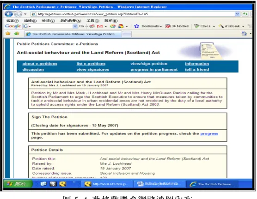Open the Gmail icon in Google toolbar

(100, 26)
